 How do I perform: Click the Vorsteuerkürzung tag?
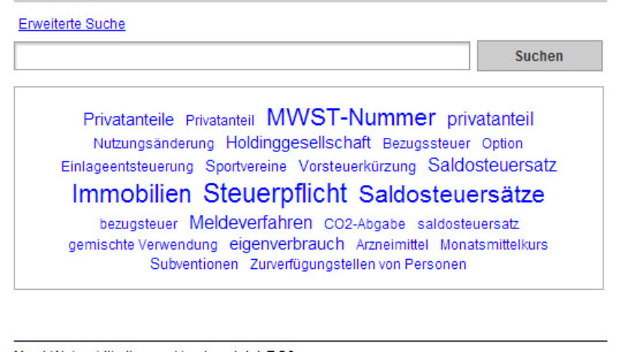(x=357, y=166)
